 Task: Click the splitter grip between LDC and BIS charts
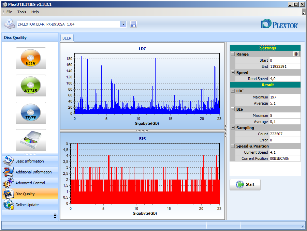coord(142,130)
